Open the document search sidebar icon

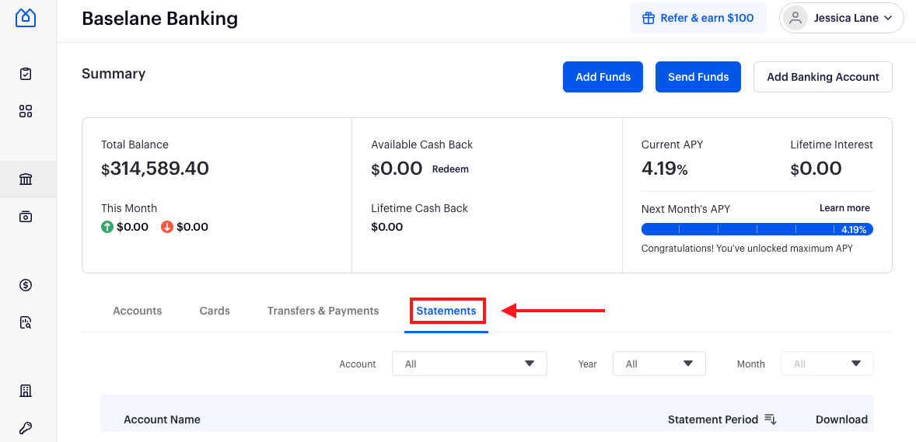click(x=26, y=322)
